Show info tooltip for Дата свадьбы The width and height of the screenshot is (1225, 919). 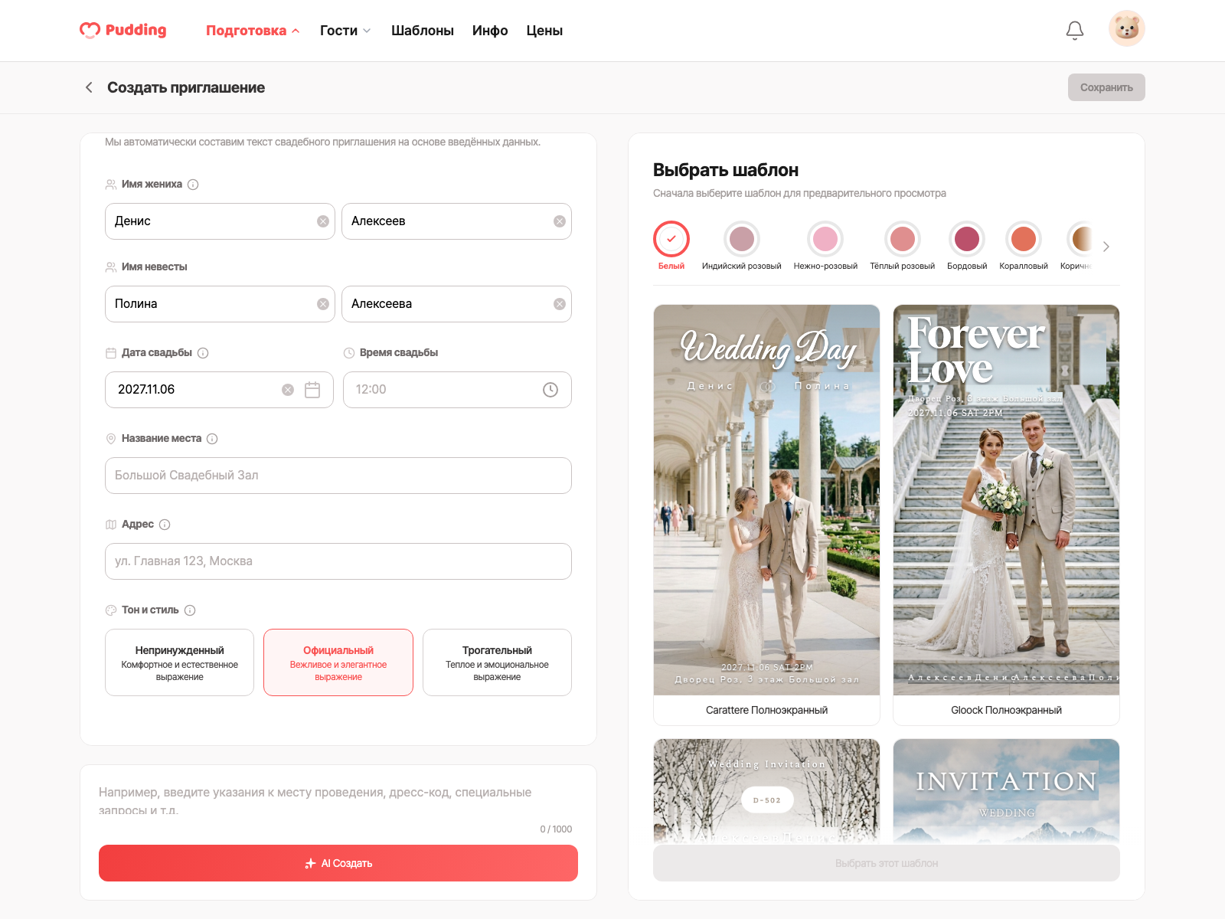[x=203, y=353]
